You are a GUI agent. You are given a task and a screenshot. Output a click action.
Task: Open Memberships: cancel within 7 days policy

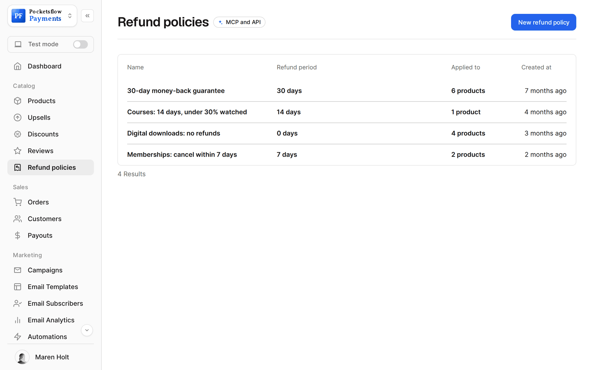click(x=182, y=155)
